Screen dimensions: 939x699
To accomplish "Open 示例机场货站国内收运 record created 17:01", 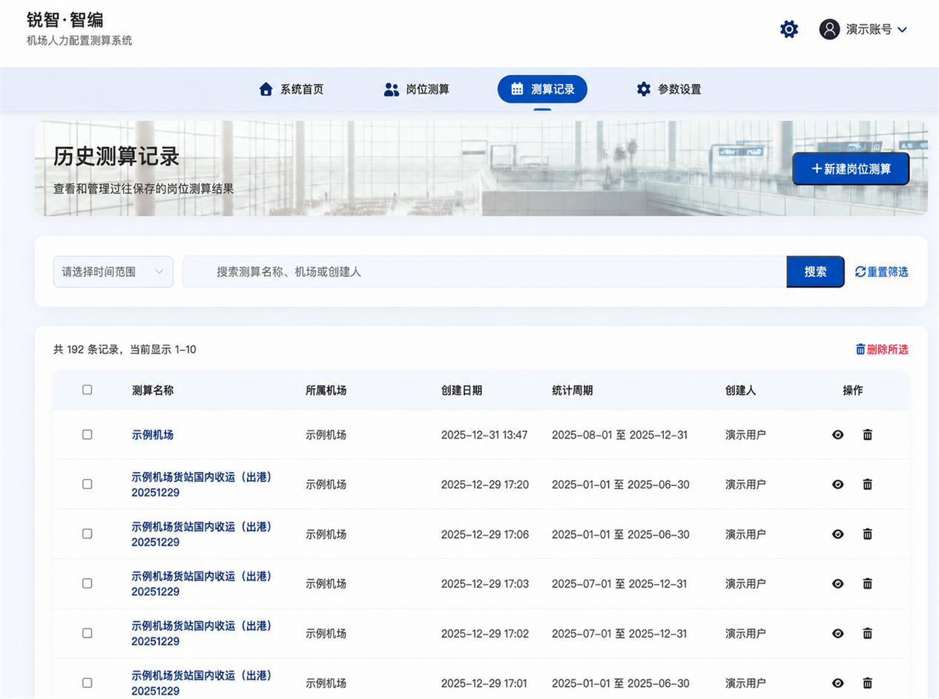I will click(x=202, y=683).
